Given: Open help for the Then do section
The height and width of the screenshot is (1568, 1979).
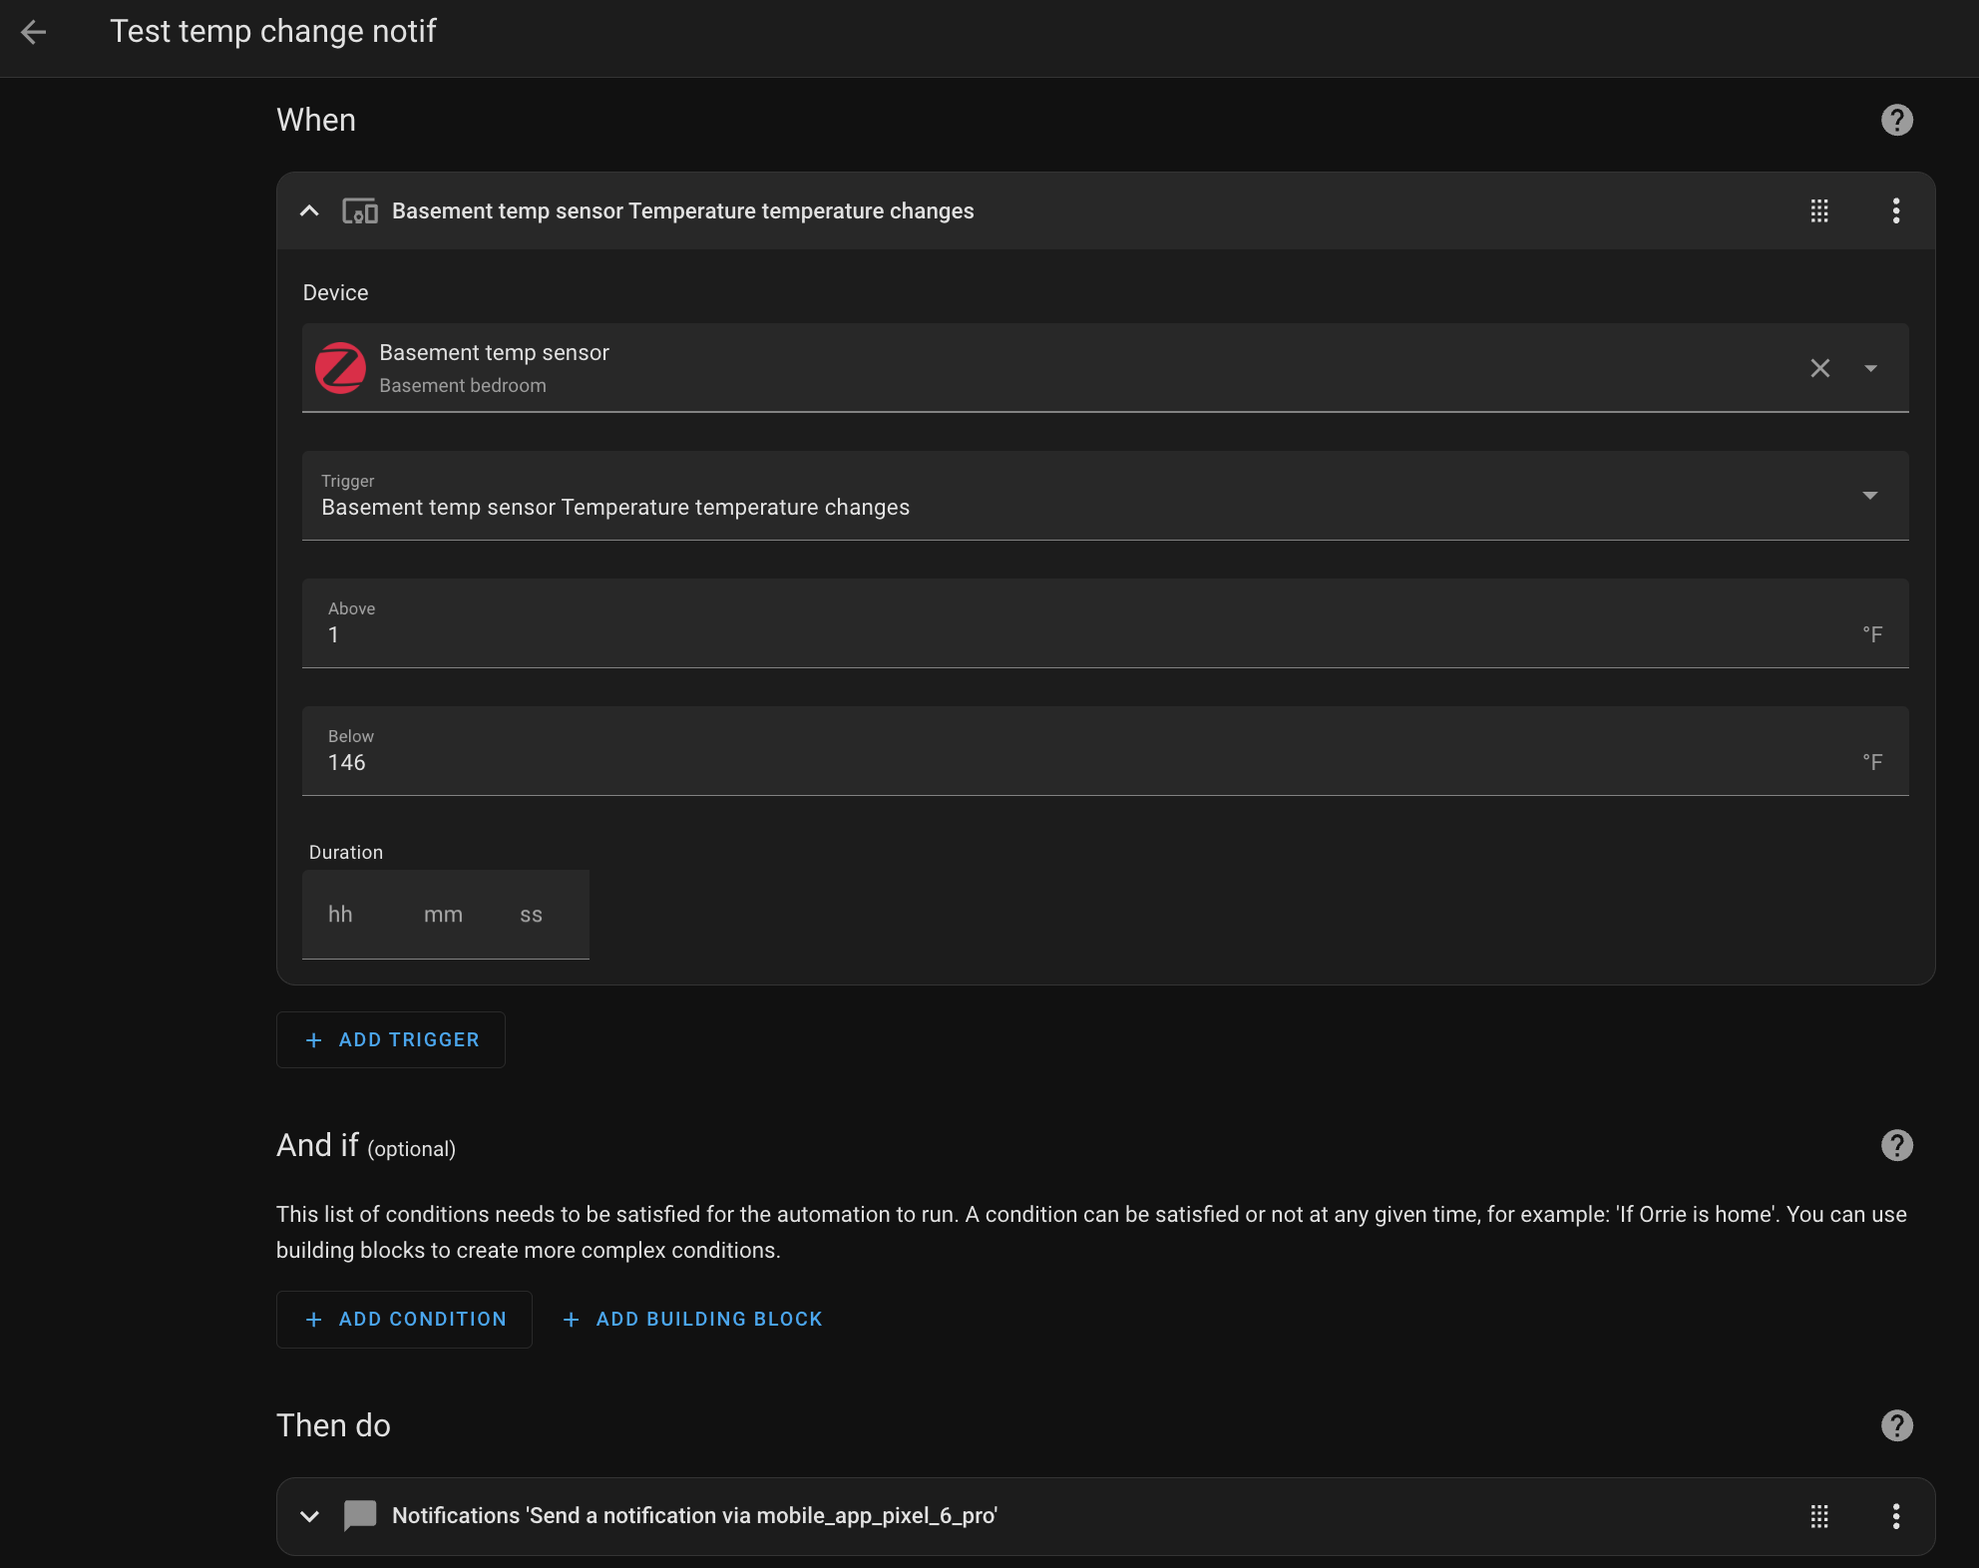Looking at the screenshot, I should (x=1896, y=1425).
